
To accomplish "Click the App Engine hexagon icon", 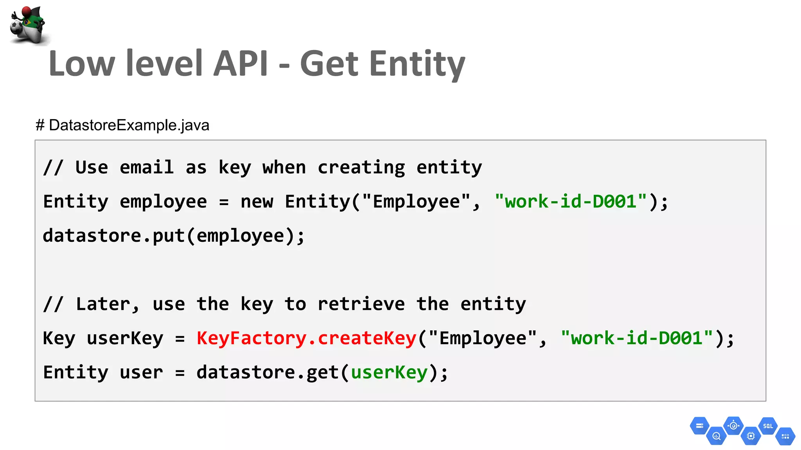I will pyautogui.click(x=734, y=425).
